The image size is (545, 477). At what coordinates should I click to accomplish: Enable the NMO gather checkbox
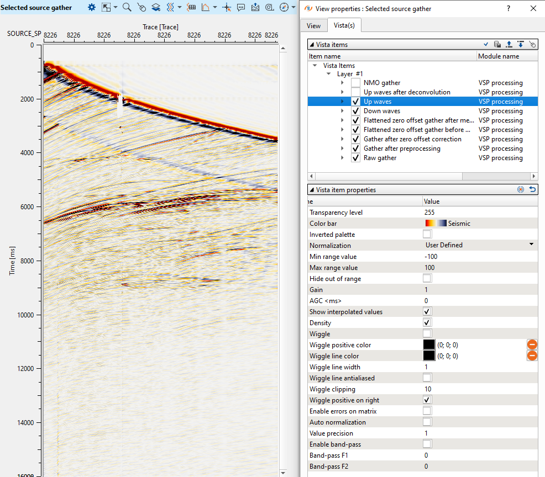(x=355, y=83)
